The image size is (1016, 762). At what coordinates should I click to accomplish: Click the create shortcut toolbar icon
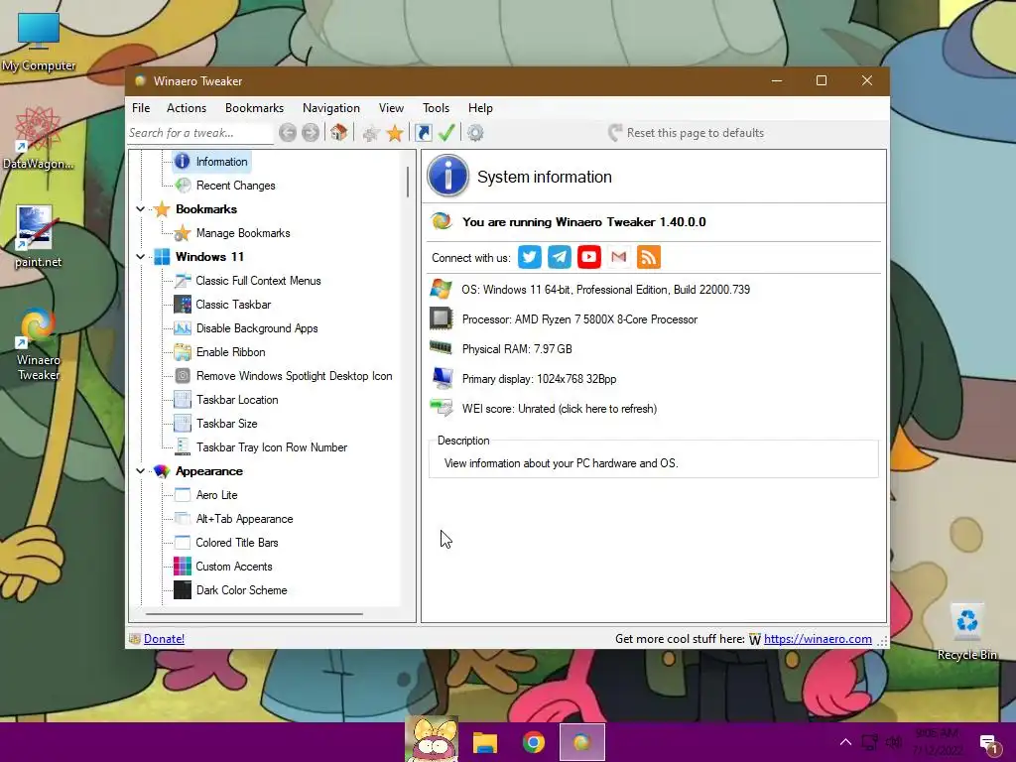click(x=423, y=133)
